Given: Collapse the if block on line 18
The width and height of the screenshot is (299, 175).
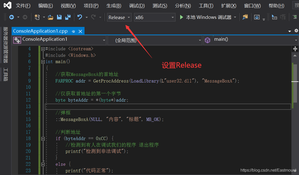Looking at the screenshot, I should click(x=43, y=139).
